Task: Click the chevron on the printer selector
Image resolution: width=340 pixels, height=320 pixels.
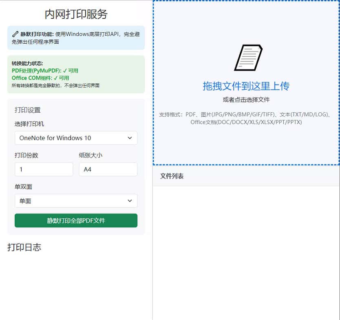Action: [x=130, y=138]
